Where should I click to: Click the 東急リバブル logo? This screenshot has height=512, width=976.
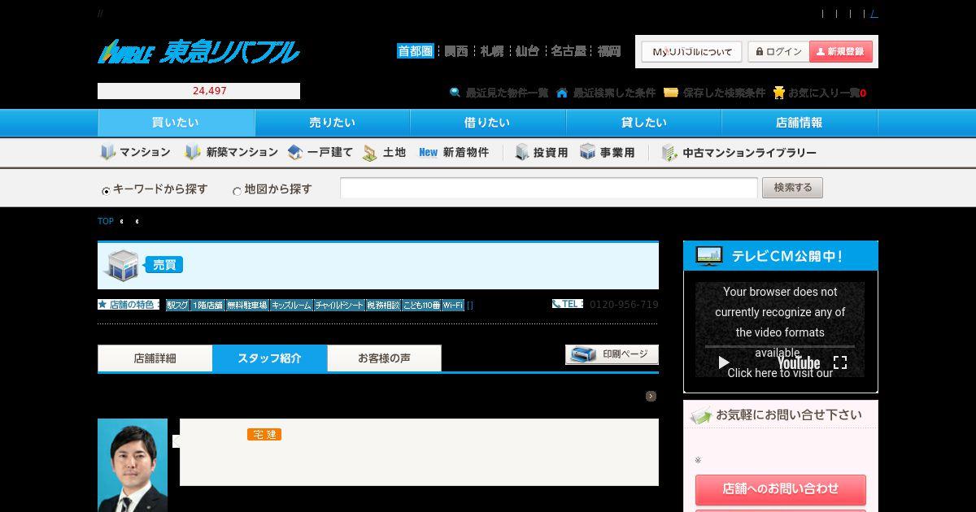click(198, 52)
